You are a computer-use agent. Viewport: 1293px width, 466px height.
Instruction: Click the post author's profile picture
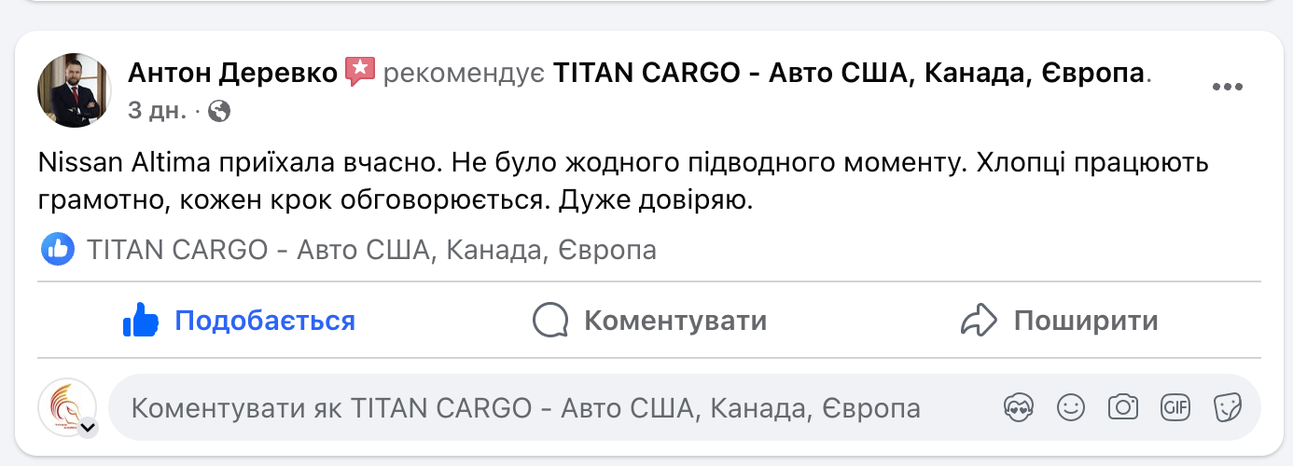75,90
